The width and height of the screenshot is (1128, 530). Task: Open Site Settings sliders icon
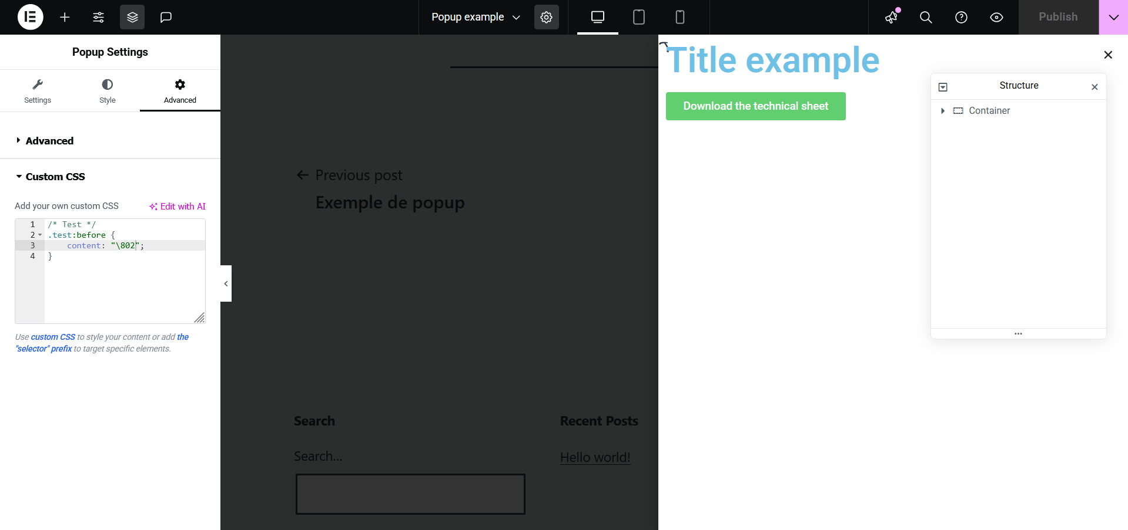(99, 17)
